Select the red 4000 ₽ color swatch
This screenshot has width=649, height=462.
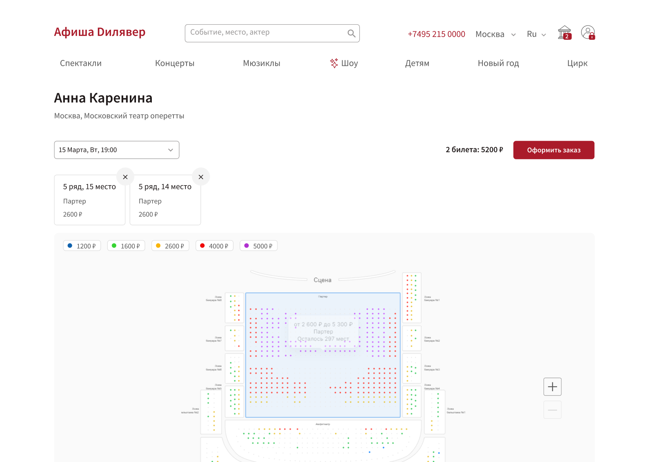pyautogui.click(x=202, y=245)
